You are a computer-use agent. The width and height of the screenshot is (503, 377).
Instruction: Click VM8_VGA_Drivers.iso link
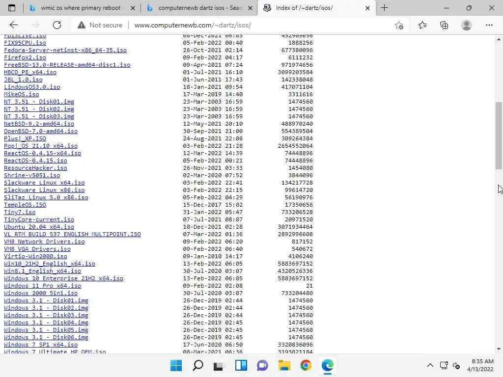37,249
